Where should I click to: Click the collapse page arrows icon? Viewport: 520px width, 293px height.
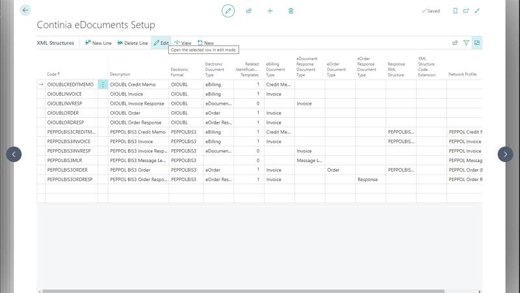[x=477, y=10]
